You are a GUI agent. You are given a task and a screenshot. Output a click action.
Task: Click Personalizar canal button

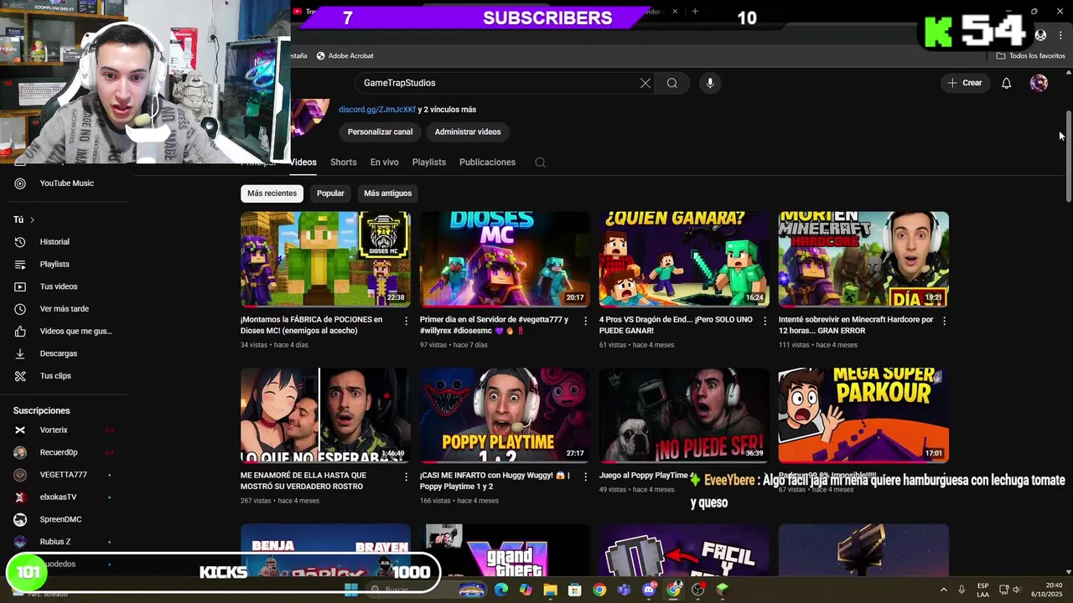(380, 131)
